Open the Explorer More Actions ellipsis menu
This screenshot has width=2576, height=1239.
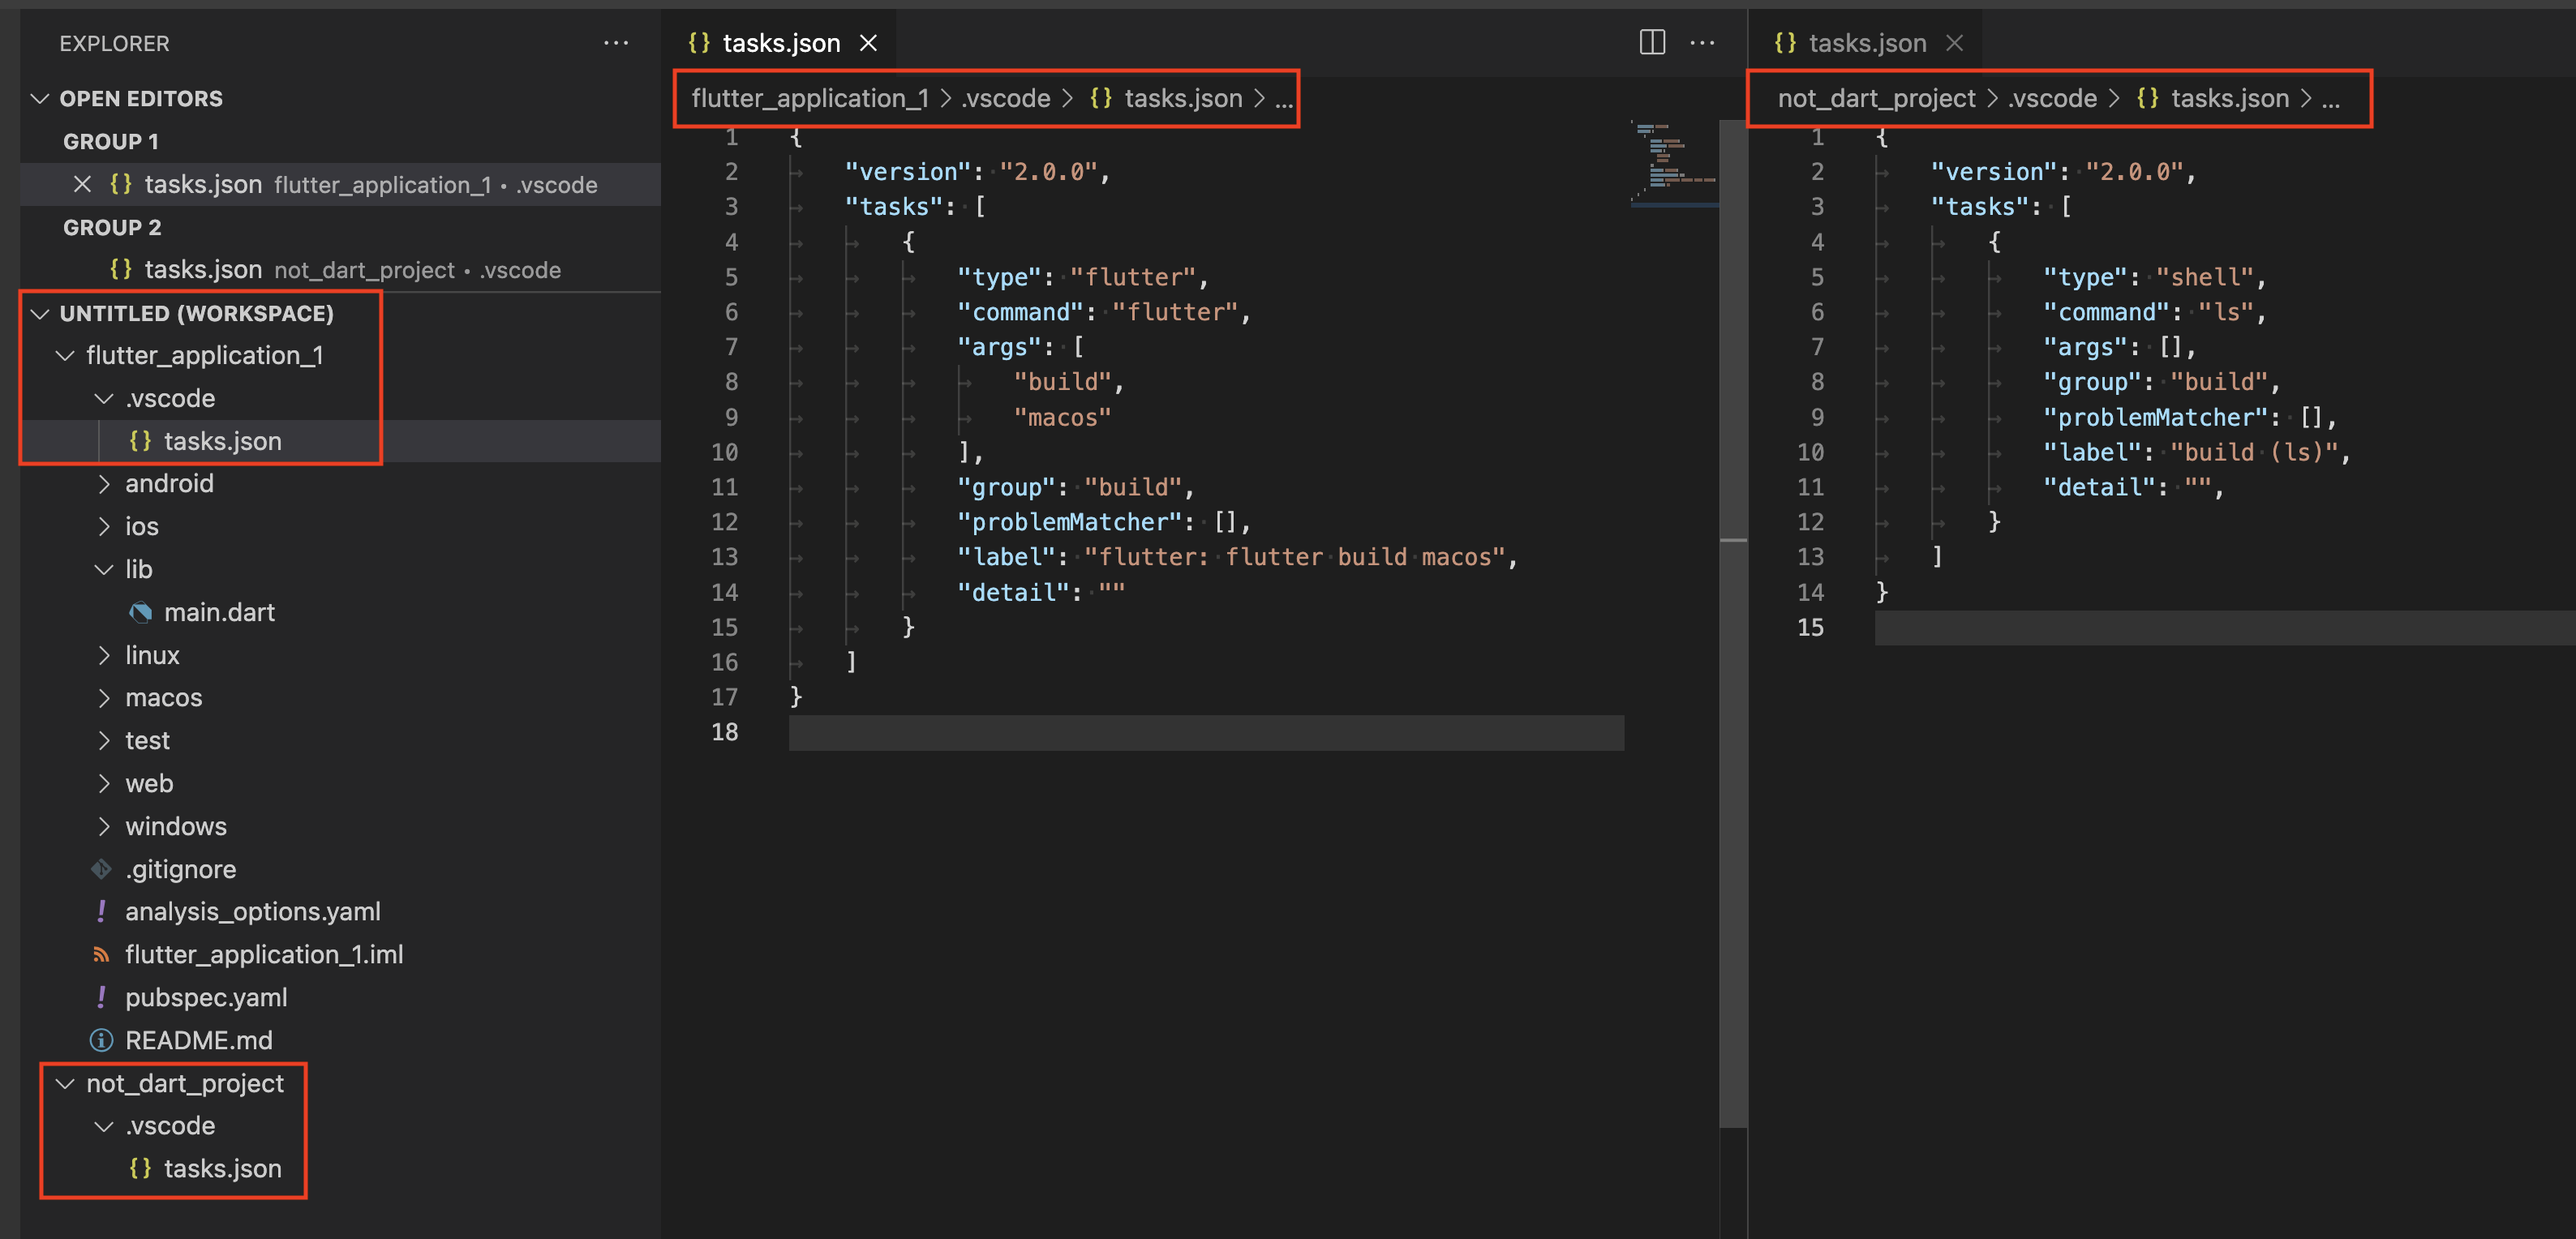[x=616, y=43]
